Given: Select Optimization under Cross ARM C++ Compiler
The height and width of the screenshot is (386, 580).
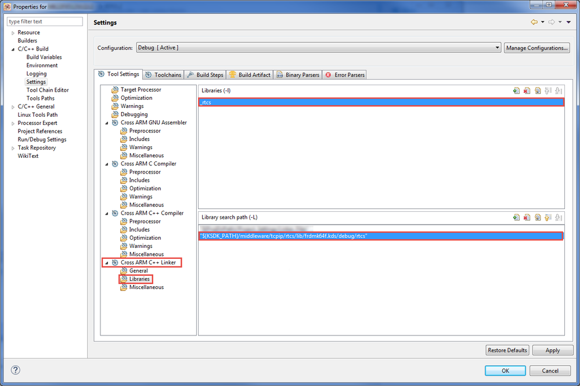Looking at the screenshot, I should 145,238.
